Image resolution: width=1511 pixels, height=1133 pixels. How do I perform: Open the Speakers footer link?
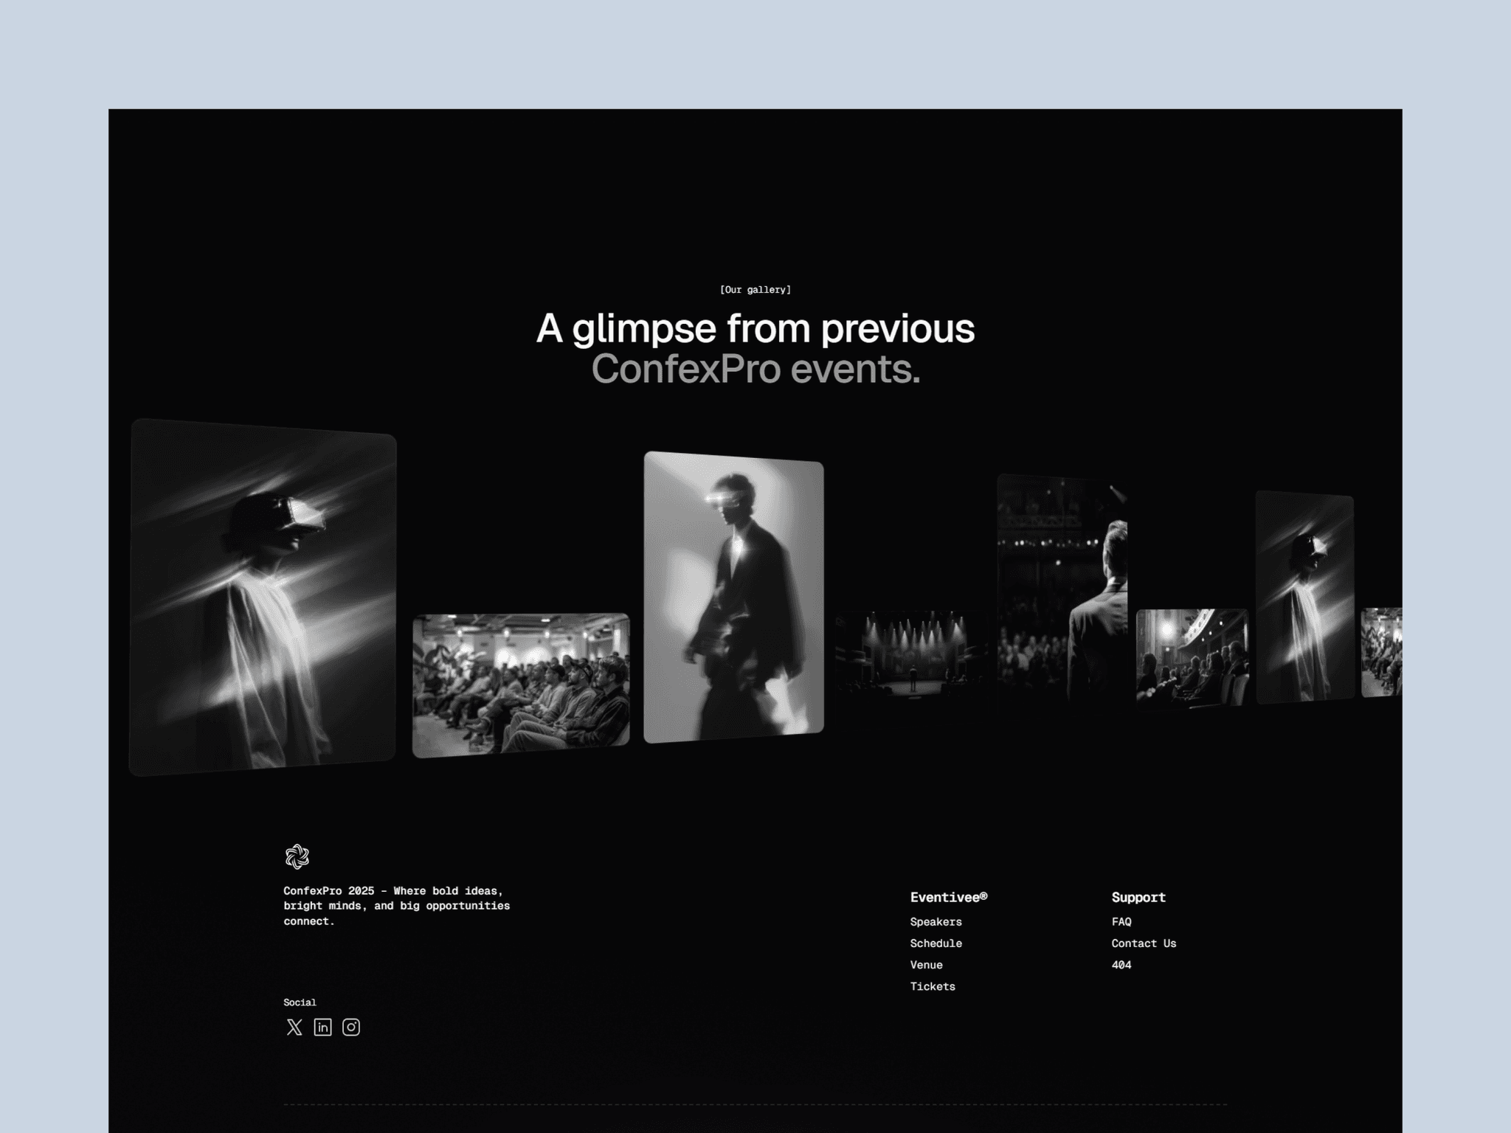pos(936,921)
